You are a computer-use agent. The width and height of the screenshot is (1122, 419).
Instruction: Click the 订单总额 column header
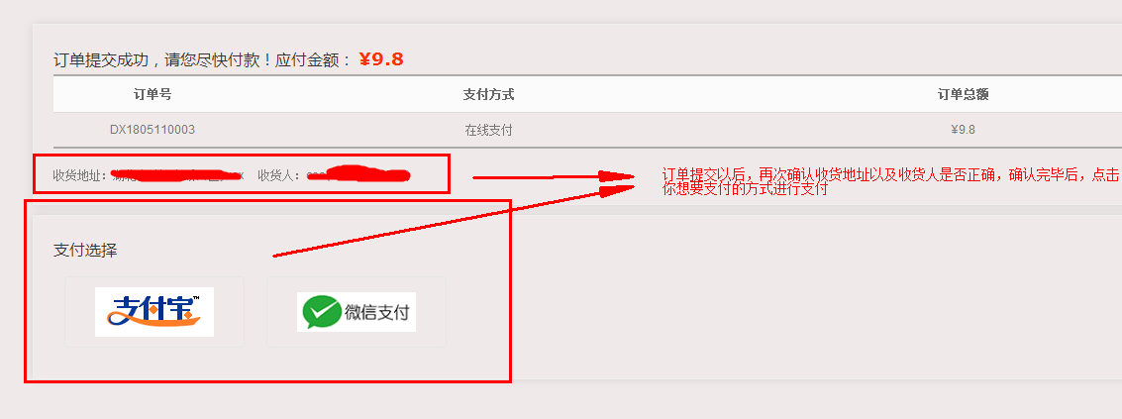[964, 94]
